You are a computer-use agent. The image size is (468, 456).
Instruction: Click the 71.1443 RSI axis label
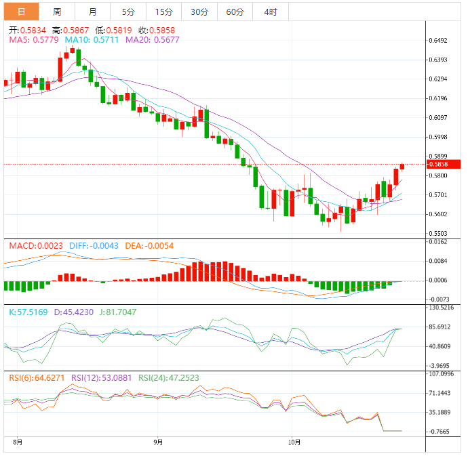tap(440, 393)
